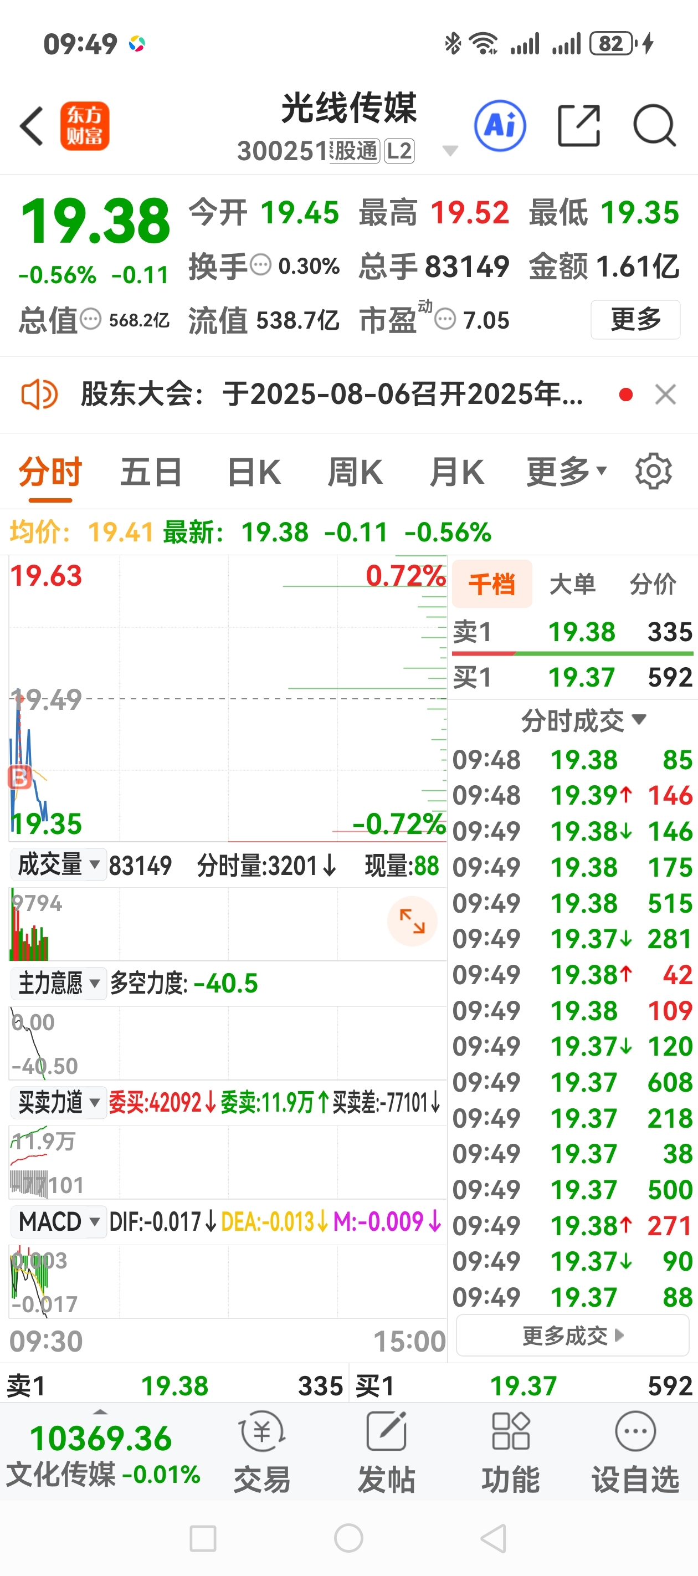
Task: Tap trade row 19.38↑ 42
Action: tap(573, 975)
